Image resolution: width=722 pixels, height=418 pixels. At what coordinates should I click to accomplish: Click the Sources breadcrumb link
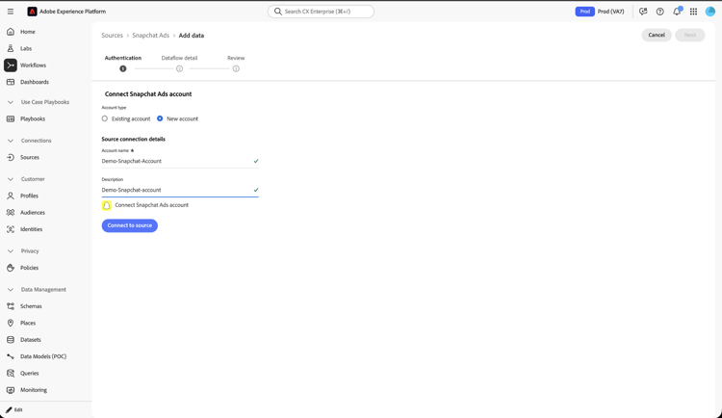[x=113, y=35]
